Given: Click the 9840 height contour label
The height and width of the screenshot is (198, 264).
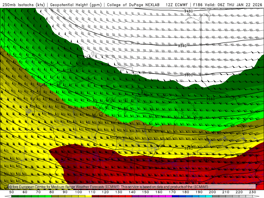Looking at the screenshot, I should (x=188, y=148).
